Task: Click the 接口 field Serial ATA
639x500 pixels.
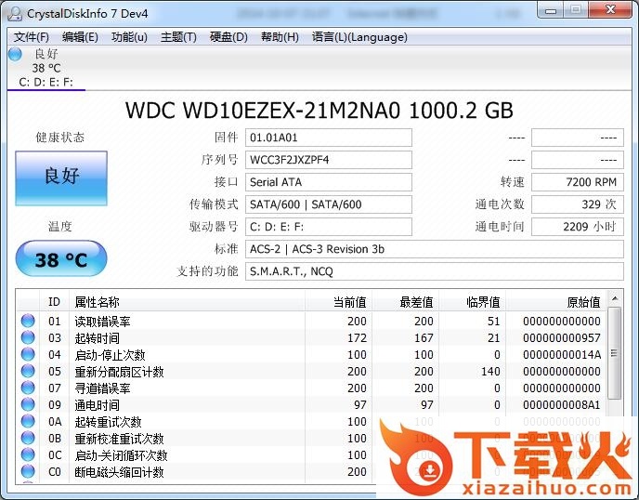Action: [x=329, y=182]
